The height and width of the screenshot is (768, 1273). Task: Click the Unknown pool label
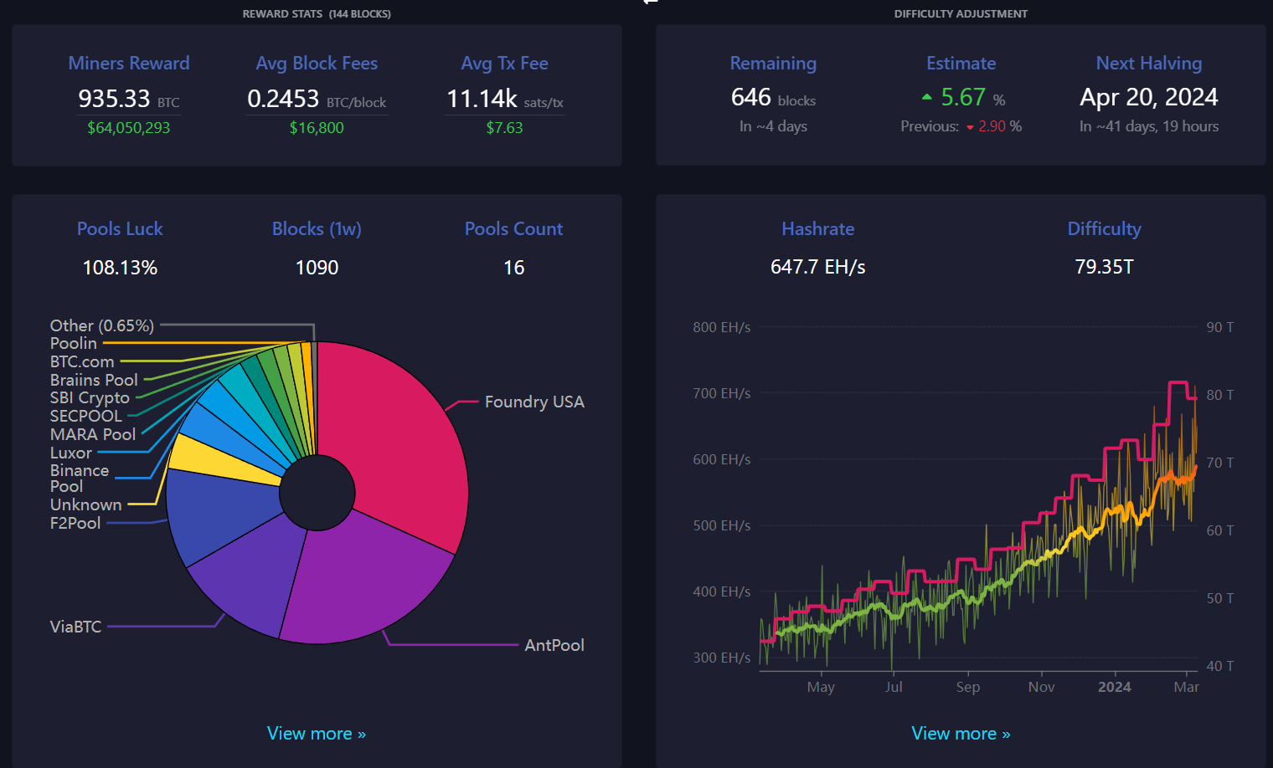(85, 504)
